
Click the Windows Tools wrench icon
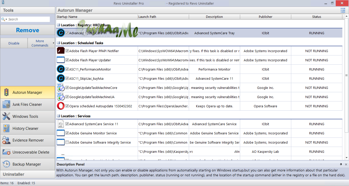[6, 117]
